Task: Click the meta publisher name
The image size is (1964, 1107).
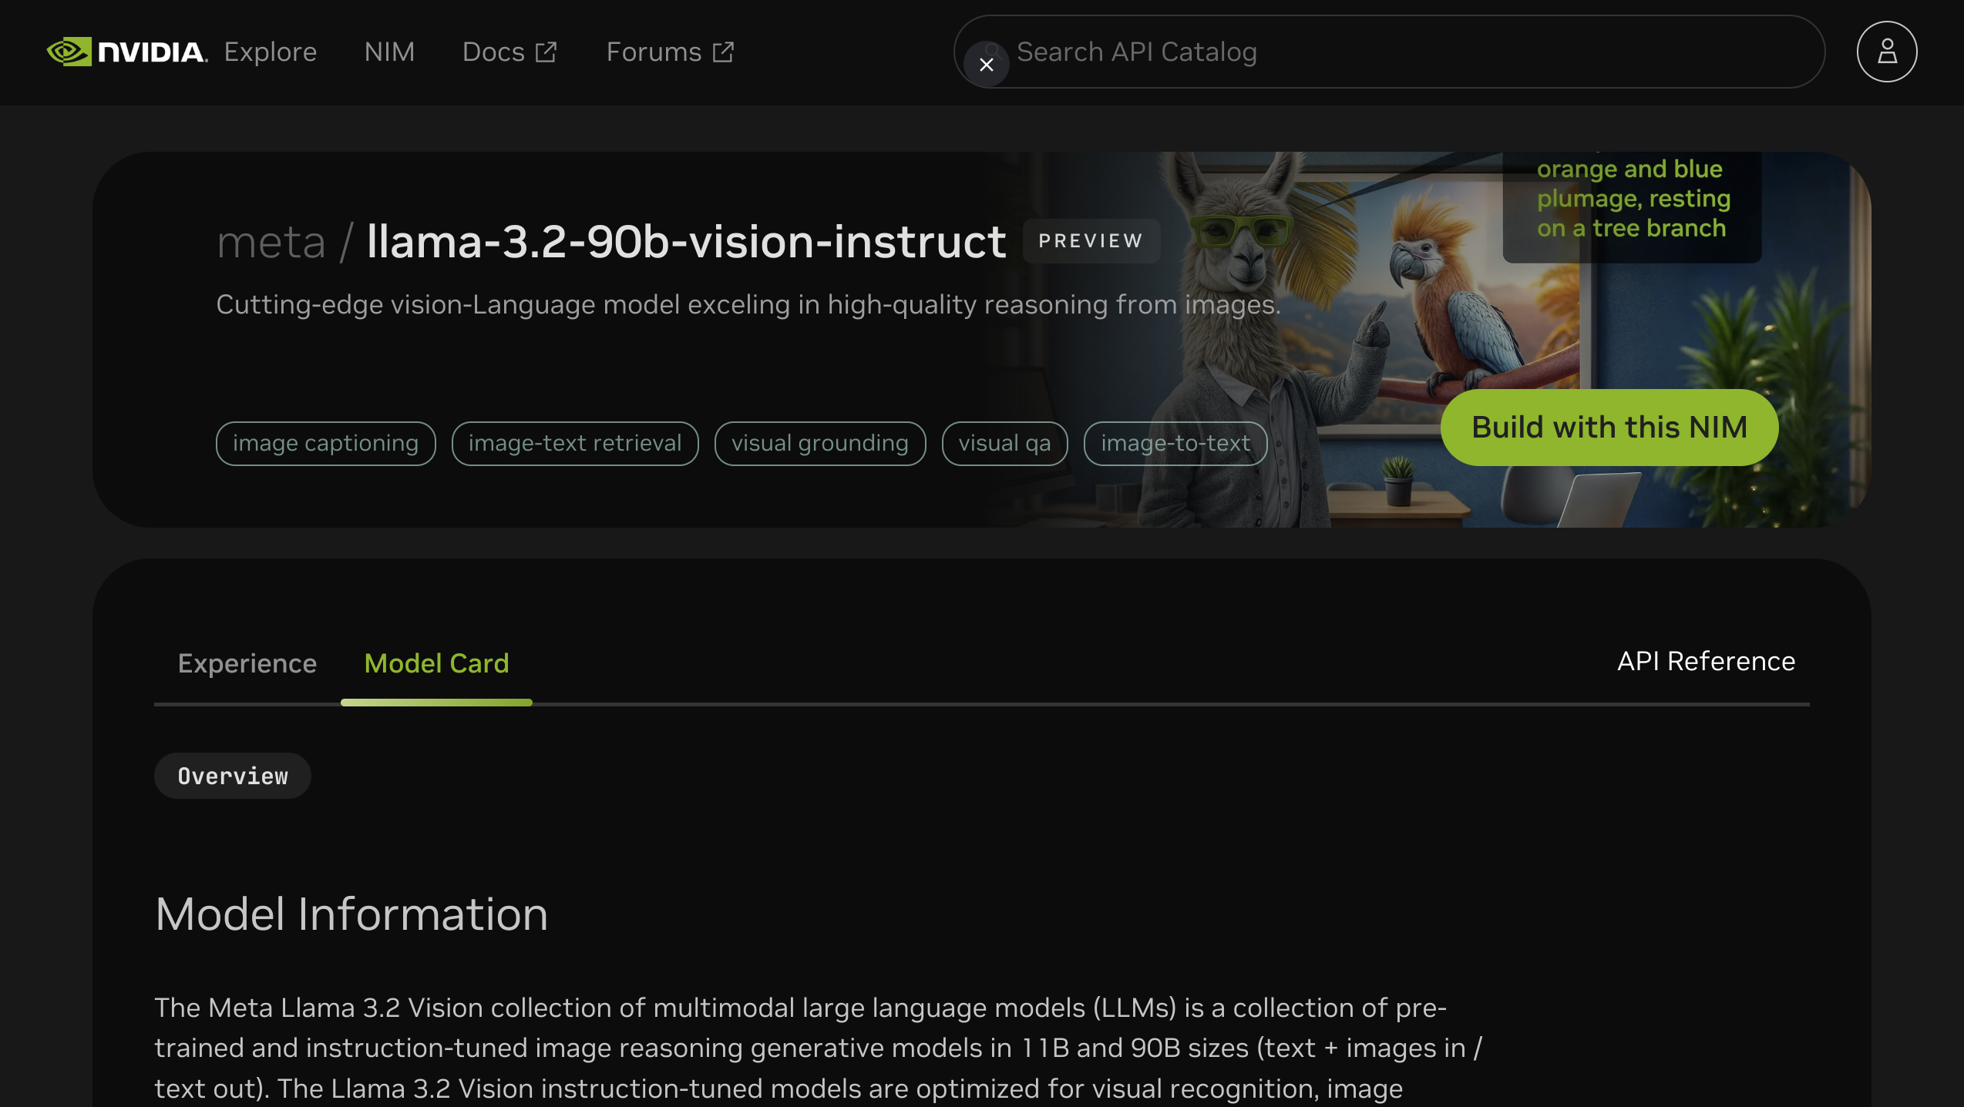Action: [271, 242]
